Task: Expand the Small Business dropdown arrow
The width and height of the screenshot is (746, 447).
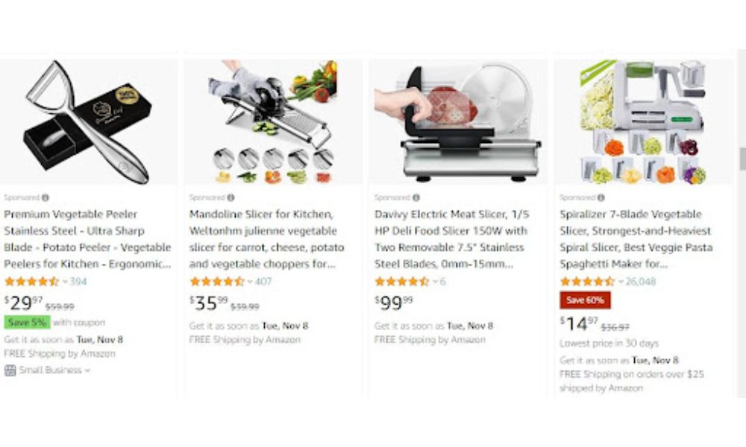Action: (x=87, y=370)
